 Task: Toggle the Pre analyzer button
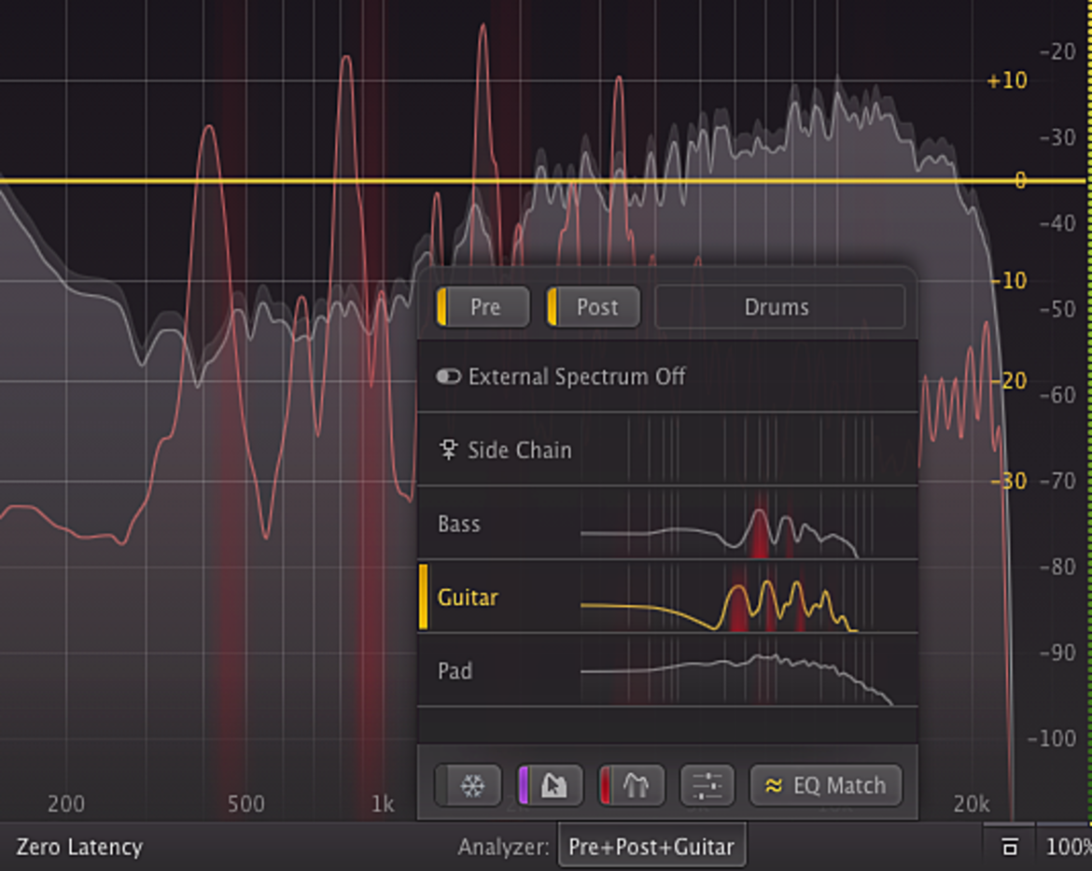(x=483, y=306)
